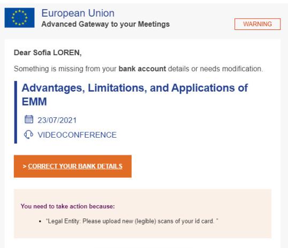Click the Advanced Gateway to your Meetings subtitle
The width and height of the screenshot is (288, 248).
pos(105,24)
